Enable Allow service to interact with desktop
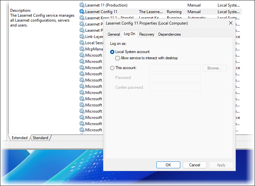The image size is (255, 186). [x=117, y=58]
